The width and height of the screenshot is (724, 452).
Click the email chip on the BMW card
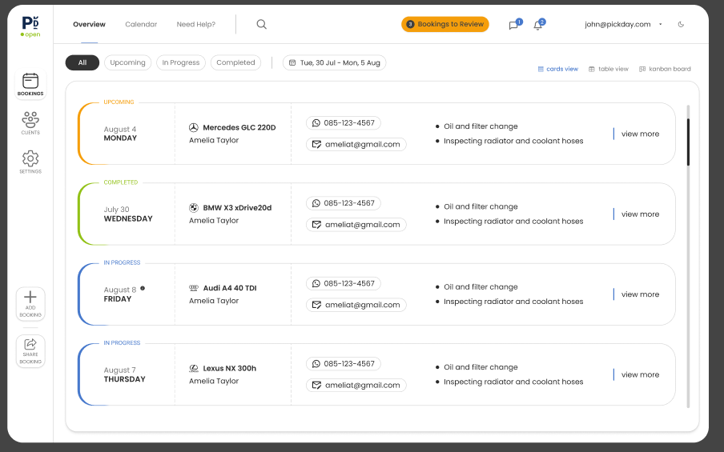(x=356, y=225)
